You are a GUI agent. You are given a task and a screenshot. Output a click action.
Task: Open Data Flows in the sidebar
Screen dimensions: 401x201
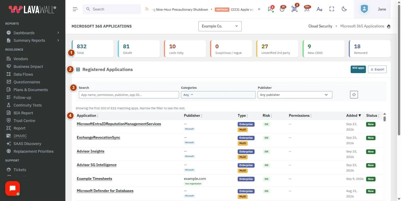click(23, 74)
